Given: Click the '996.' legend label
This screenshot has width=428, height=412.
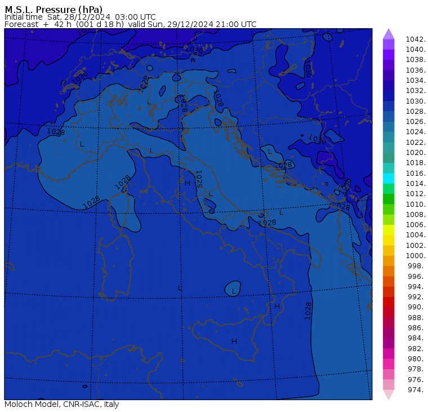Looking at the screenshot, I should click(x=417, y=277).
